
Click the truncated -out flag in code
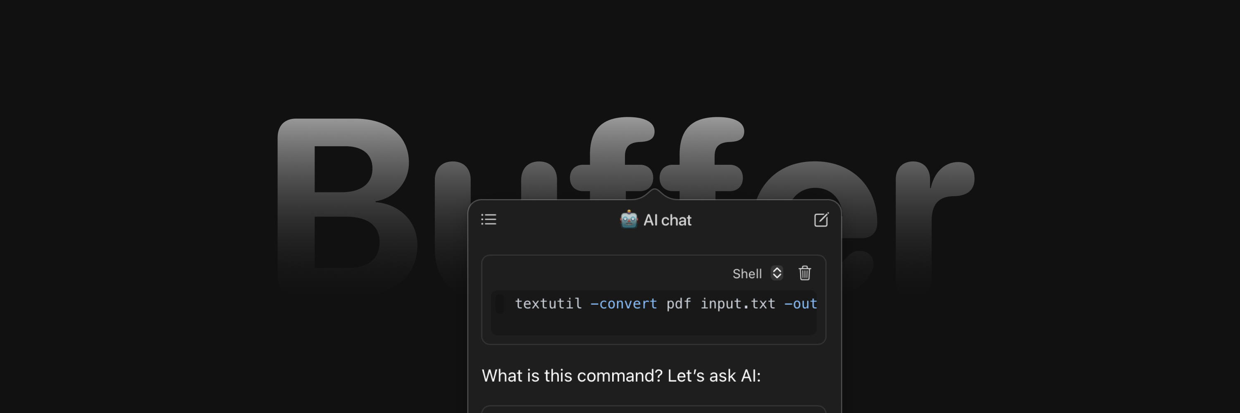(801, 304)
